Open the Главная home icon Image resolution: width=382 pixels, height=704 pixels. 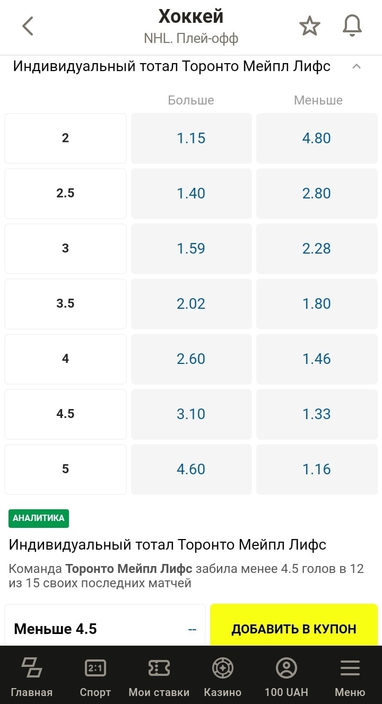[x=32, y=668]
